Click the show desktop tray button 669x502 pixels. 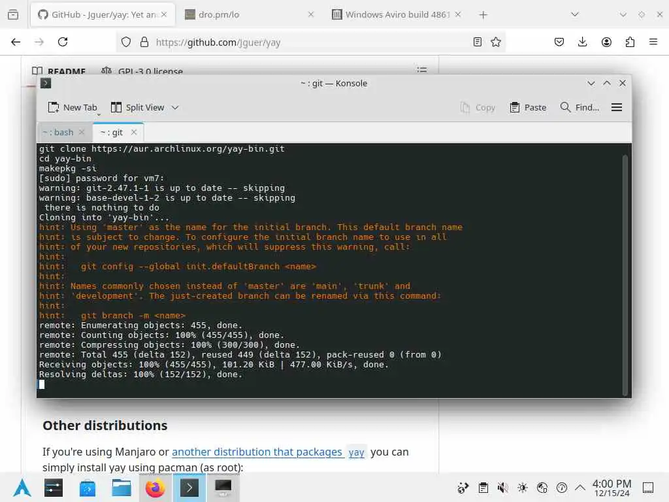(x=648, y=488)
